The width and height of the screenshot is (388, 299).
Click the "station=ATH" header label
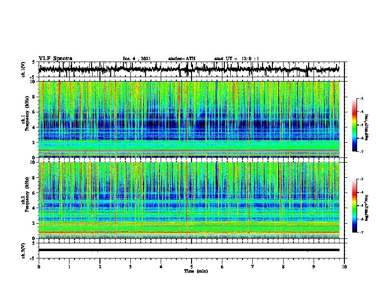pos(182,59)
